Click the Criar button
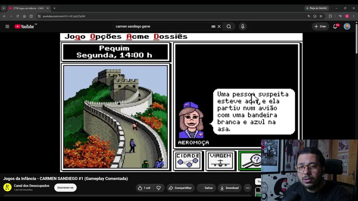Viewport: 358px width, 201px height. 320,27
